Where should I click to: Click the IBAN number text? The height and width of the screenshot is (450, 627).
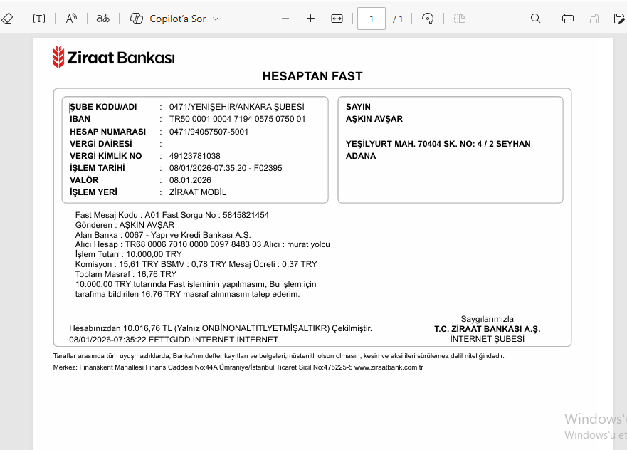(237, 119)
